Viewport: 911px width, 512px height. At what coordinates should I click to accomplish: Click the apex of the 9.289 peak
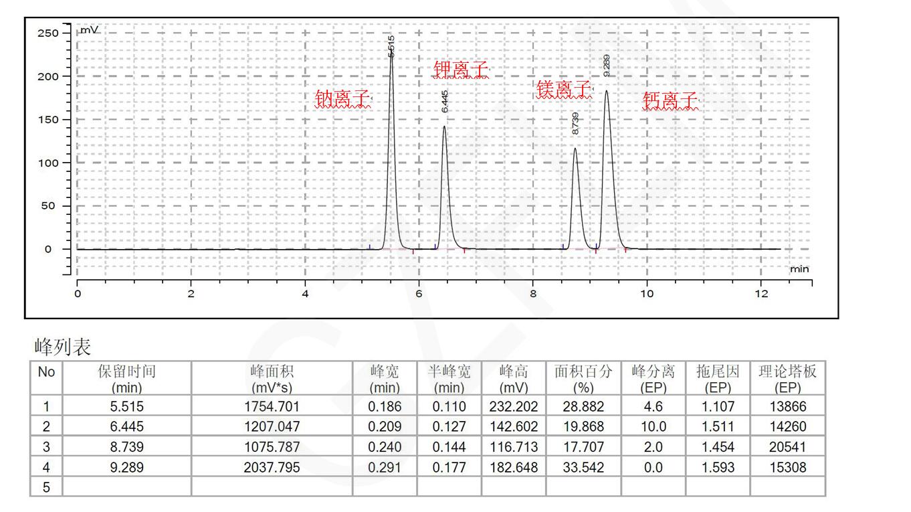click(607, 92)
